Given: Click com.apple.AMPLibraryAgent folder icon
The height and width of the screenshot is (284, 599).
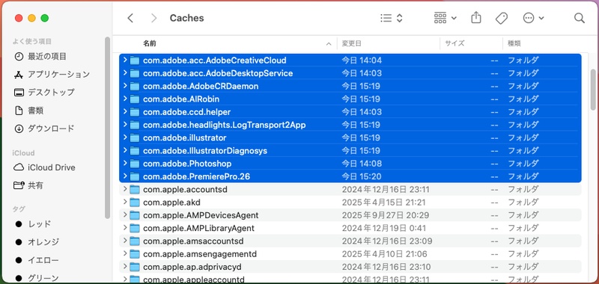Looking at the screenshot, I should point(135,229).
